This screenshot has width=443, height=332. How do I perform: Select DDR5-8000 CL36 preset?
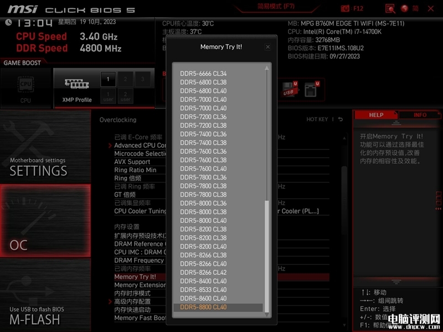pyautogui.click(x=203, y=203)
